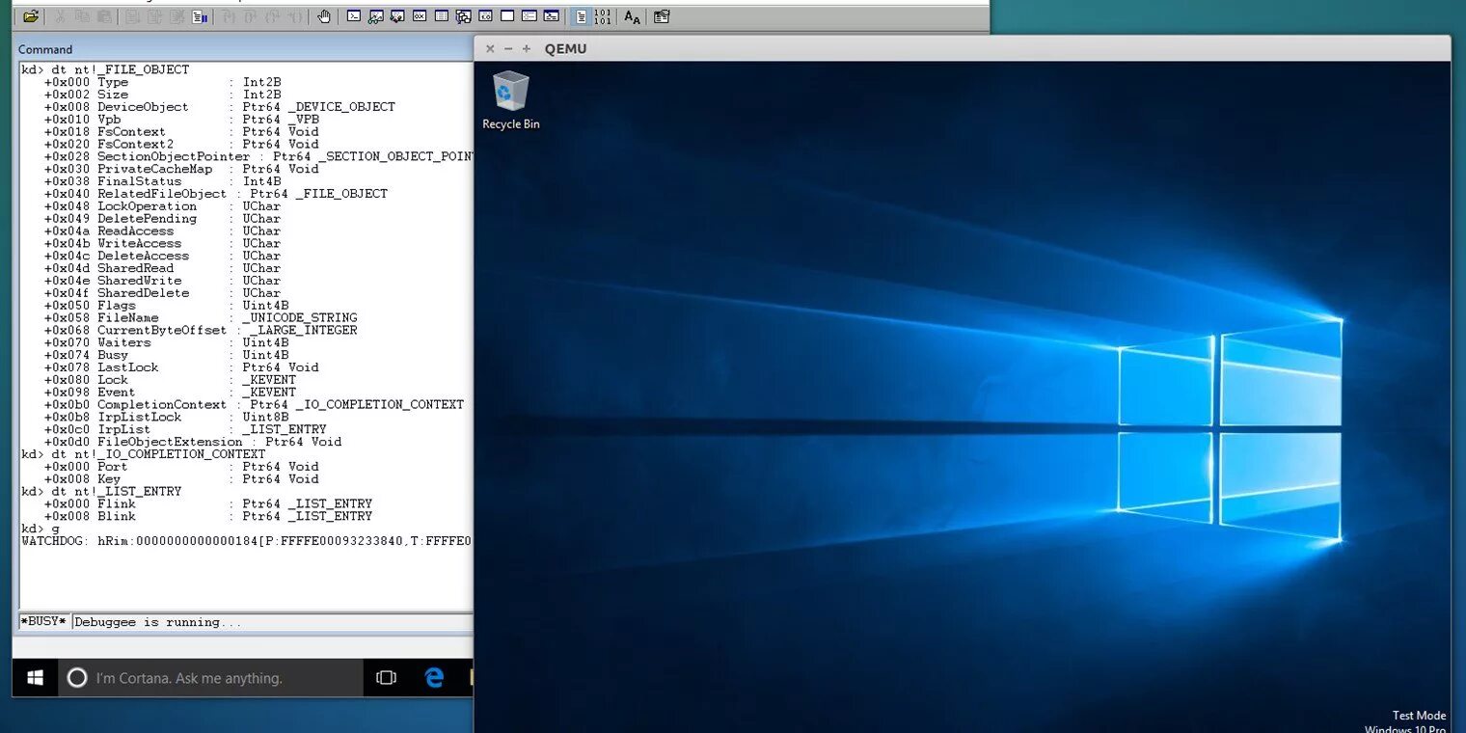Click the "+0x058 FileName" field row

pos(201,317)
